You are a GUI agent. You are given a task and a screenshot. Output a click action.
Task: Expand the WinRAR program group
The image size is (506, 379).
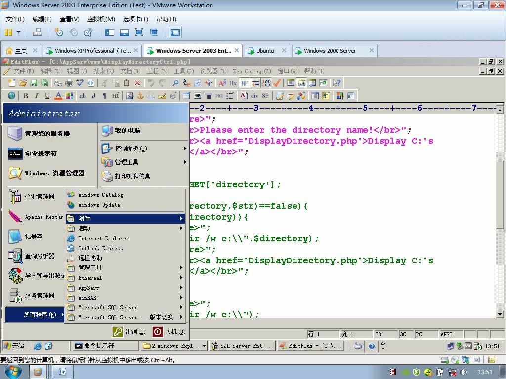click(125, 298)
